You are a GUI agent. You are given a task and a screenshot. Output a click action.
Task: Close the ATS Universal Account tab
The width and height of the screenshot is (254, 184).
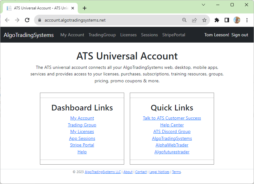(73, 8)
